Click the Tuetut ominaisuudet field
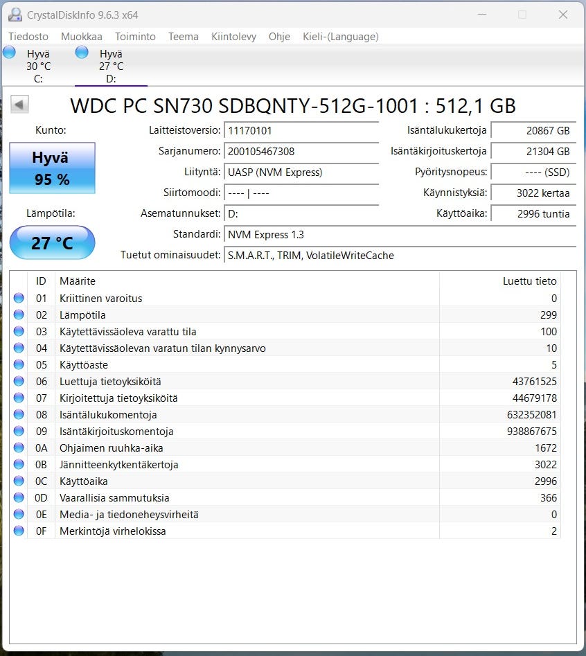This screenshot has height=656, width=586. point(400,255)
